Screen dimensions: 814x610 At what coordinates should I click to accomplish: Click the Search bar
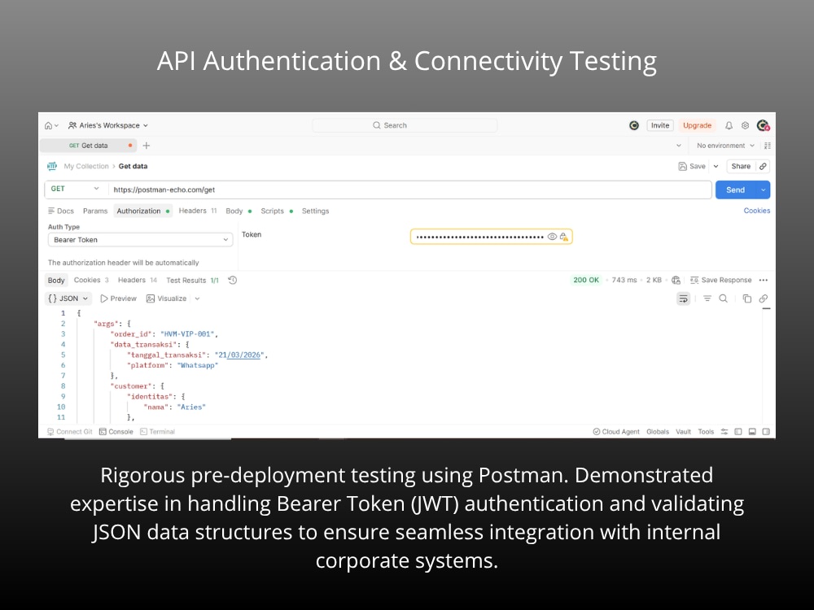[x=405, y=125]
